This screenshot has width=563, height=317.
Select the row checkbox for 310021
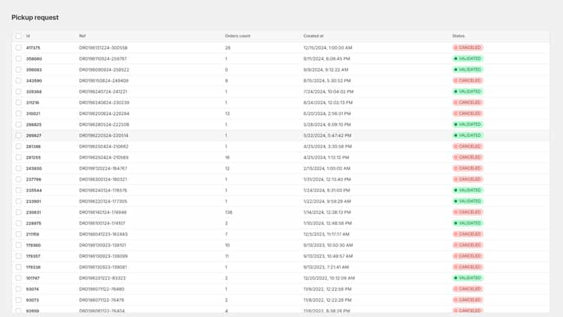18,114
